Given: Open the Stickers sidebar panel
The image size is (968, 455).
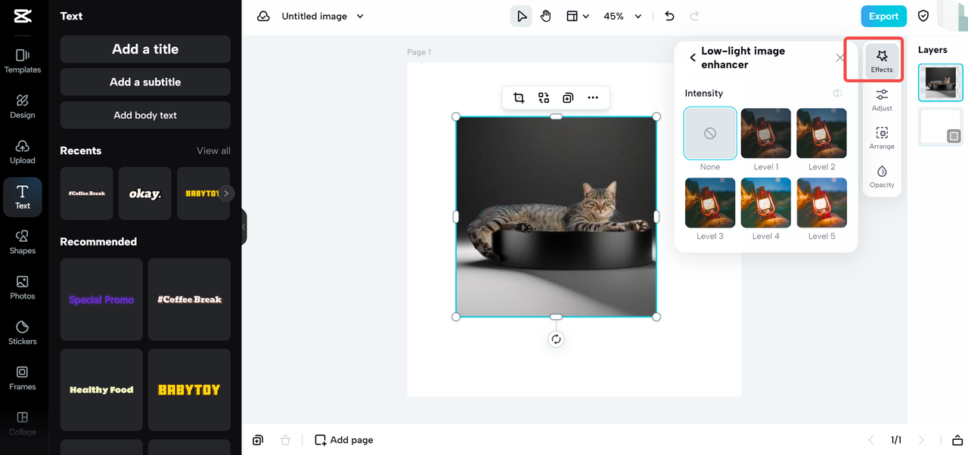Looking at the screenshot, I should point(23,333).
